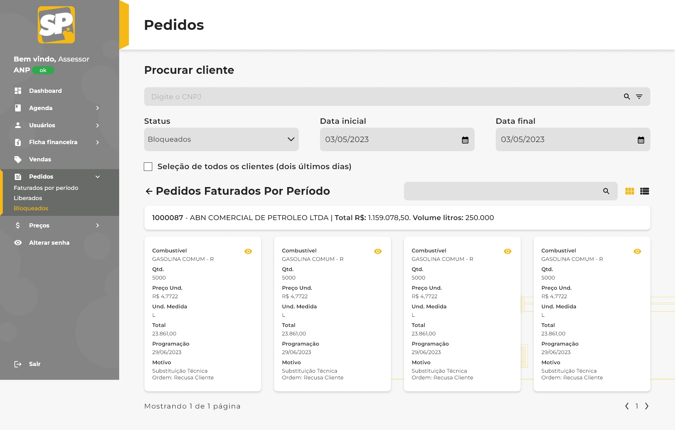Check 'Seleção de todos os clientes' checkbox
The width and height of the screenshot is (675, 430).
tap(148, 167)
